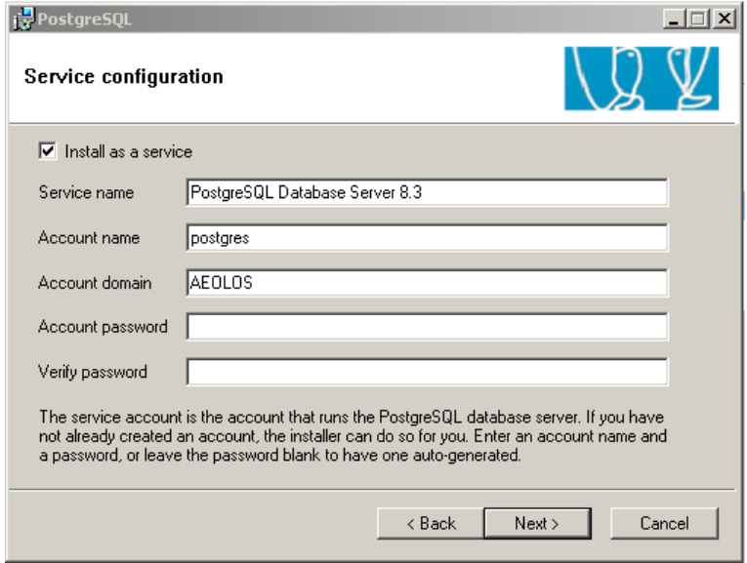Image resolution: width=747 pixels, height=563 pixels.
Task: Click the Account domain label
Action: tap(95, 283)
